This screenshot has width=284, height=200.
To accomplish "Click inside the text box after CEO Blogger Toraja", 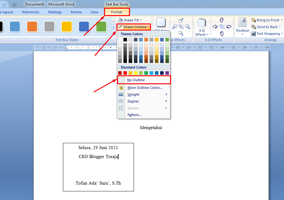I will pyautogui.click(x=119, y=156).
